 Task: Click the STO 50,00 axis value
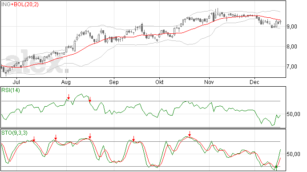[x=293, y=154]
